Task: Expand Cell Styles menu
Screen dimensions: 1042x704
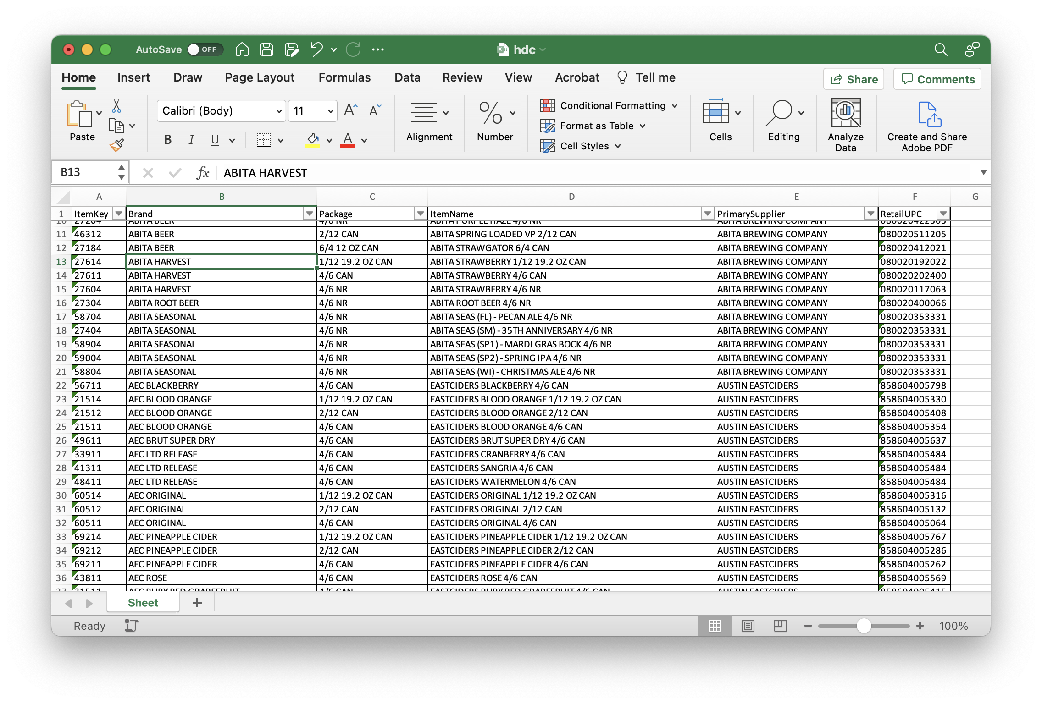Action: (618, 146)
